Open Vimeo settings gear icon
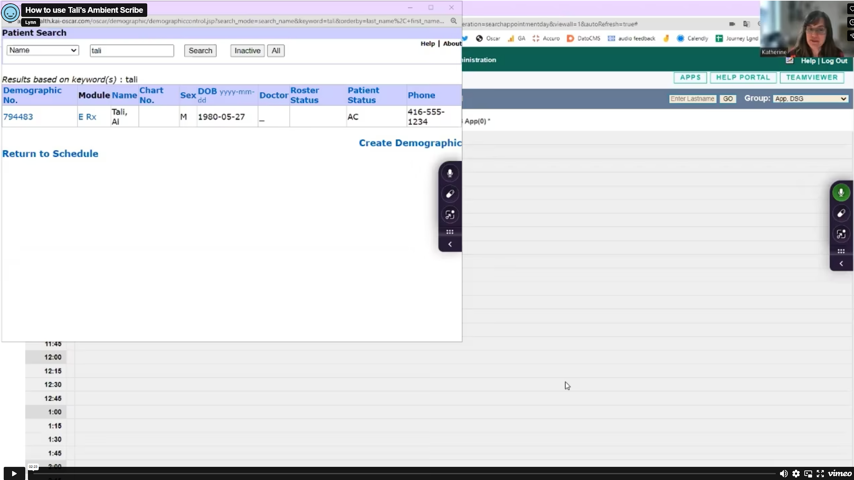Image resolution: width=854 pixels, height=480 pixels. pyautogui.click(x=796, y=473)
